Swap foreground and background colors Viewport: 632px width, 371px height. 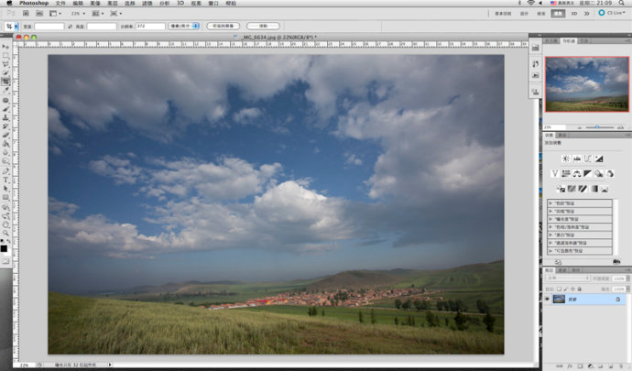click(8, 241)
